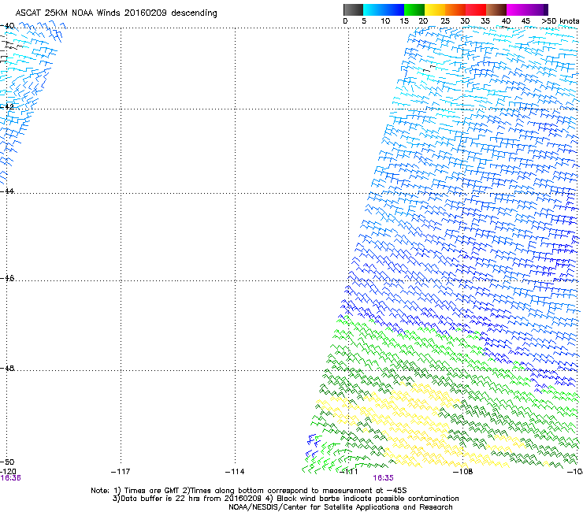This screenshot has height=512, width=583.
Task: Click the -111 longitude axis label
Action: 349,472
